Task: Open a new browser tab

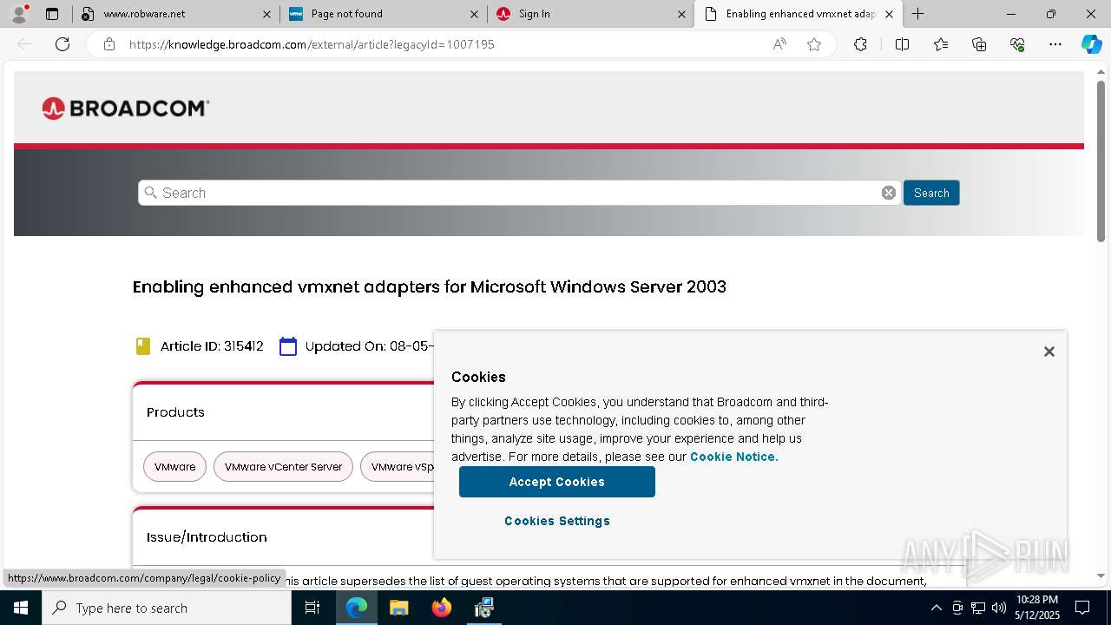Action: (917, 14)
